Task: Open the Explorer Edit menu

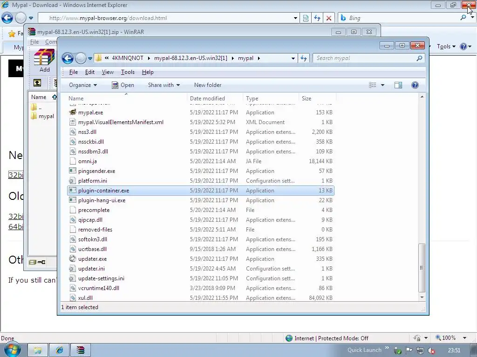Action: click(90, 72)
